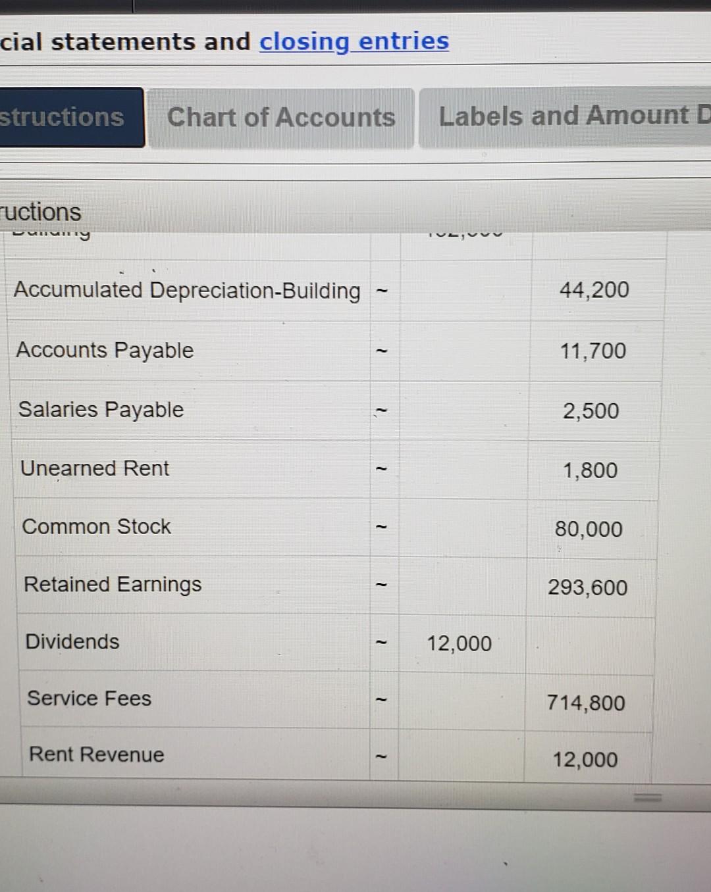Image resolution: width=711 pixels, height=892 pixels.
Task: Open the Labels and Amount Descriptions tab
Action: [x=566, y=116]
